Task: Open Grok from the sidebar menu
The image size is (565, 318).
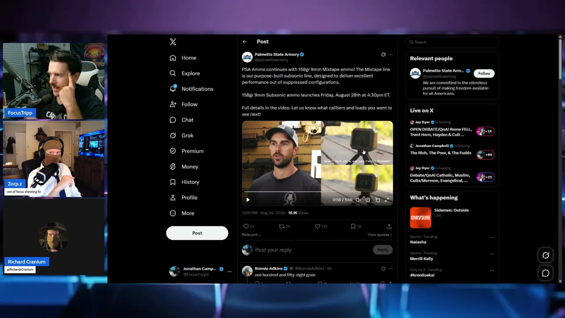Action: point(182,136)
